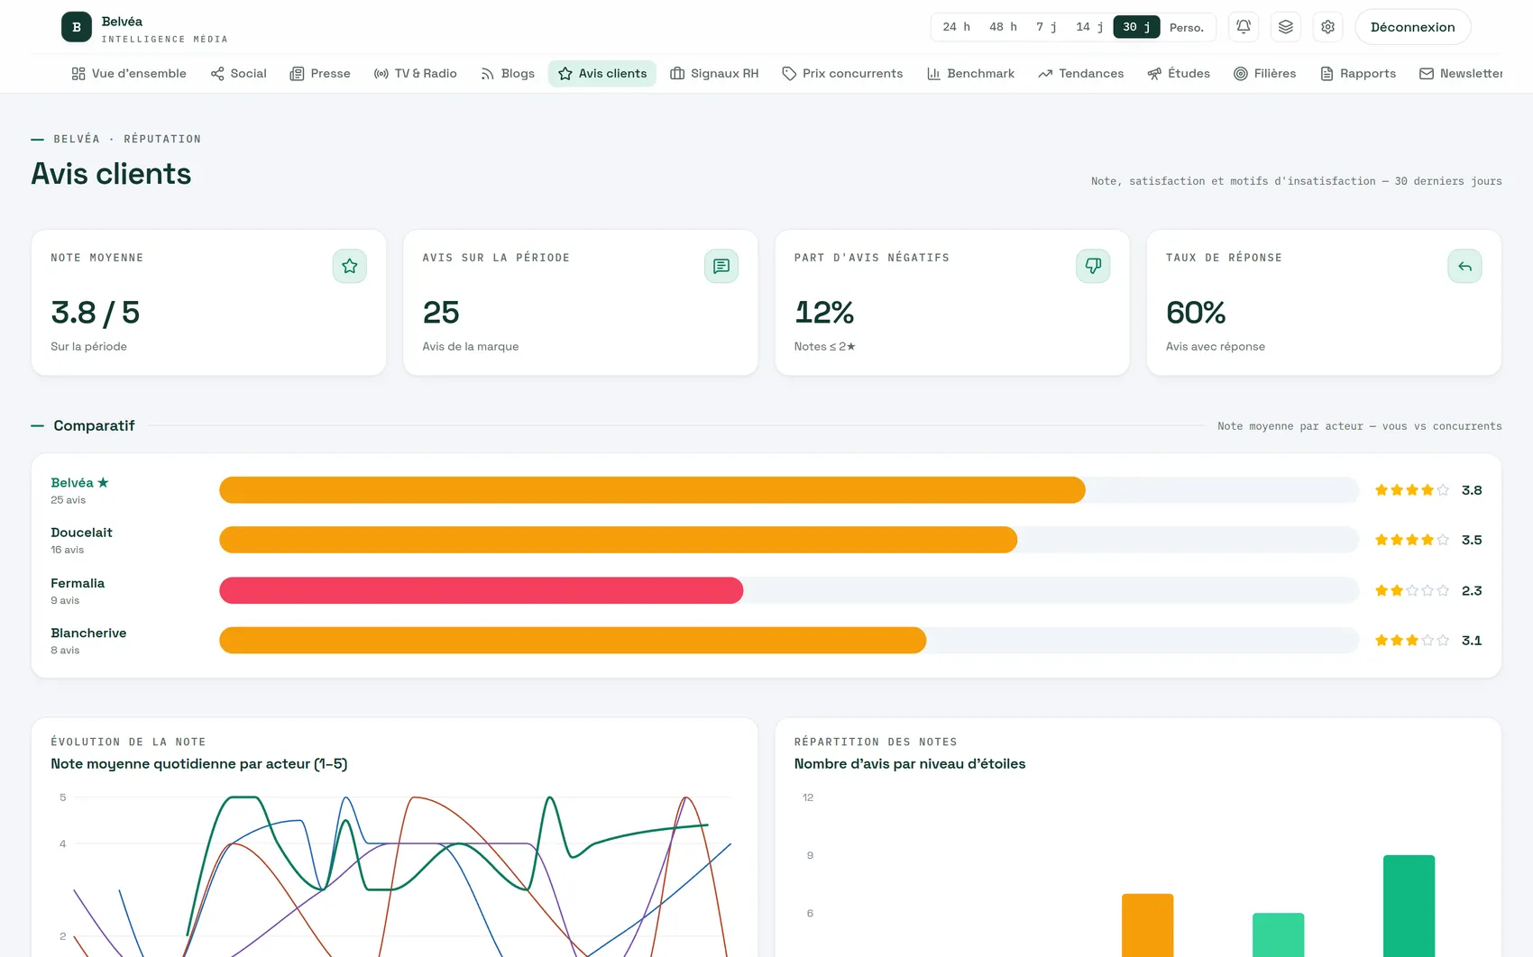
Task: Click the Vue d'ensemble grid icon
Action: click(78, 74)
